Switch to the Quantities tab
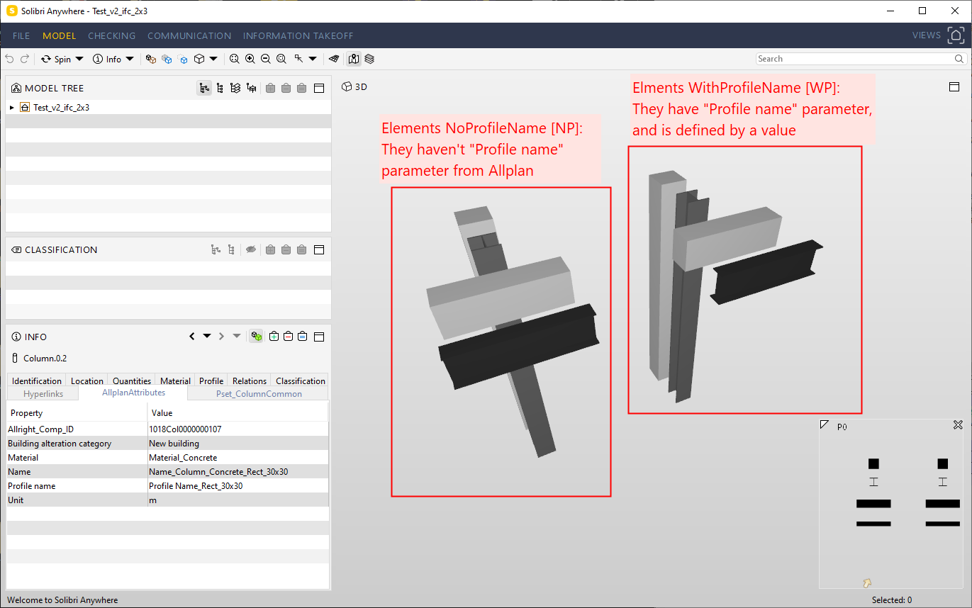 pos(132,381)
